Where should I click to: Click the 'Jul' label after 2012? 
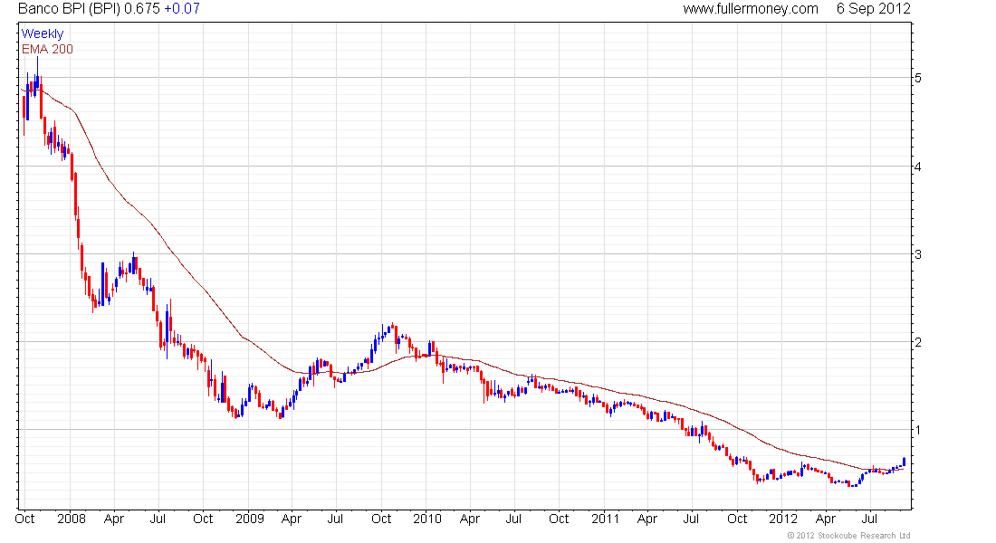click(x=869, y=519)
